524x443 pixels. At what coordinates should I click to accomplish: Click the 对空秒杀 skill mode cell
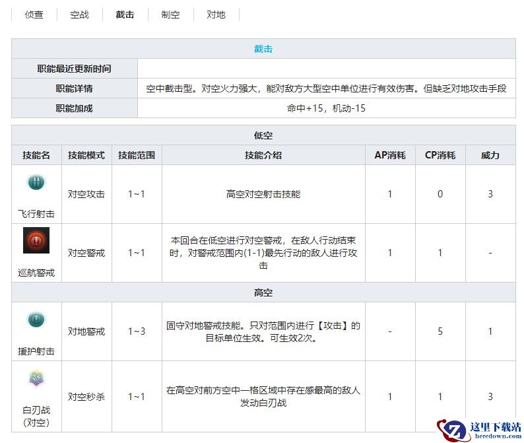pyautogui.click(x=86, y=397)
